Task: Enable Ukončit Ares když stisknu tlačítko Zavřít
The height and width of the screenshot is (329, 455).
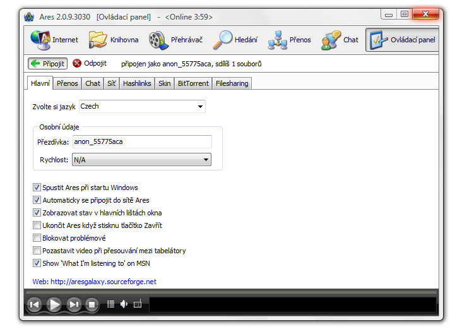Action: pos(37,225)
